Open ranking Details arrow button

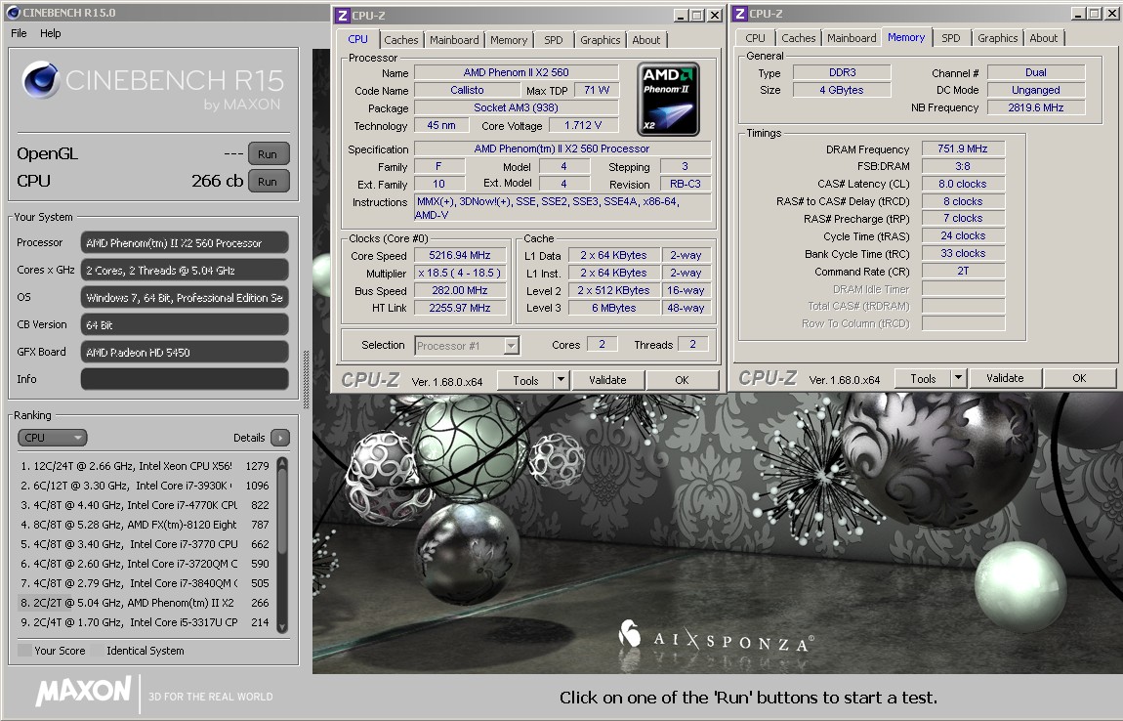click(x=280, y=437)
